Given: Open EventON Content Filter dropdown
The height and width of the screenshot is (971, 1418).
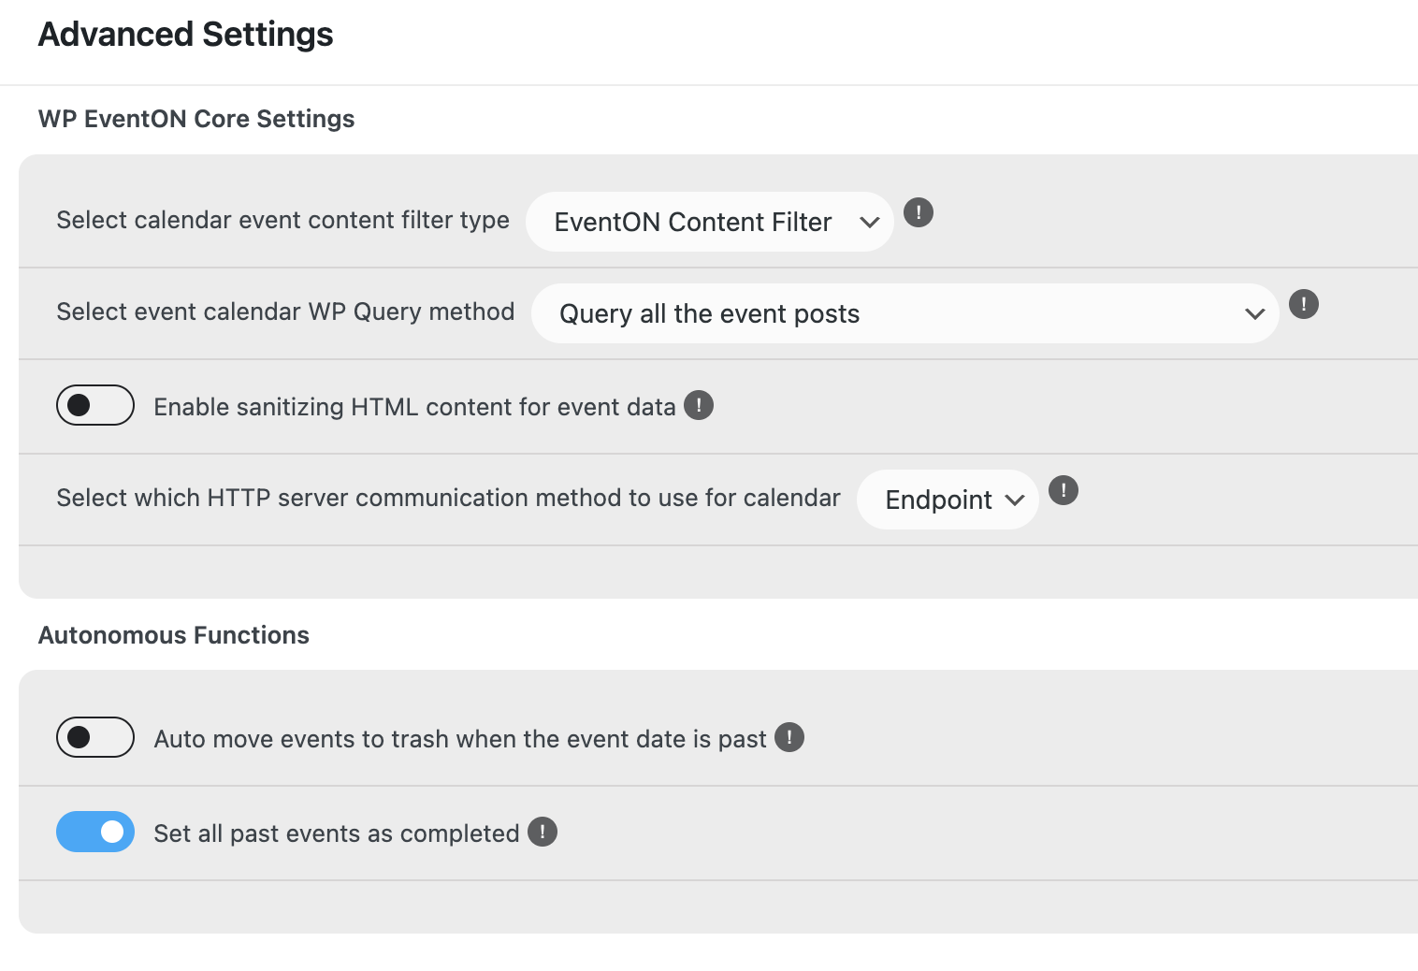Looking at the screenshot, I should 710,222.
